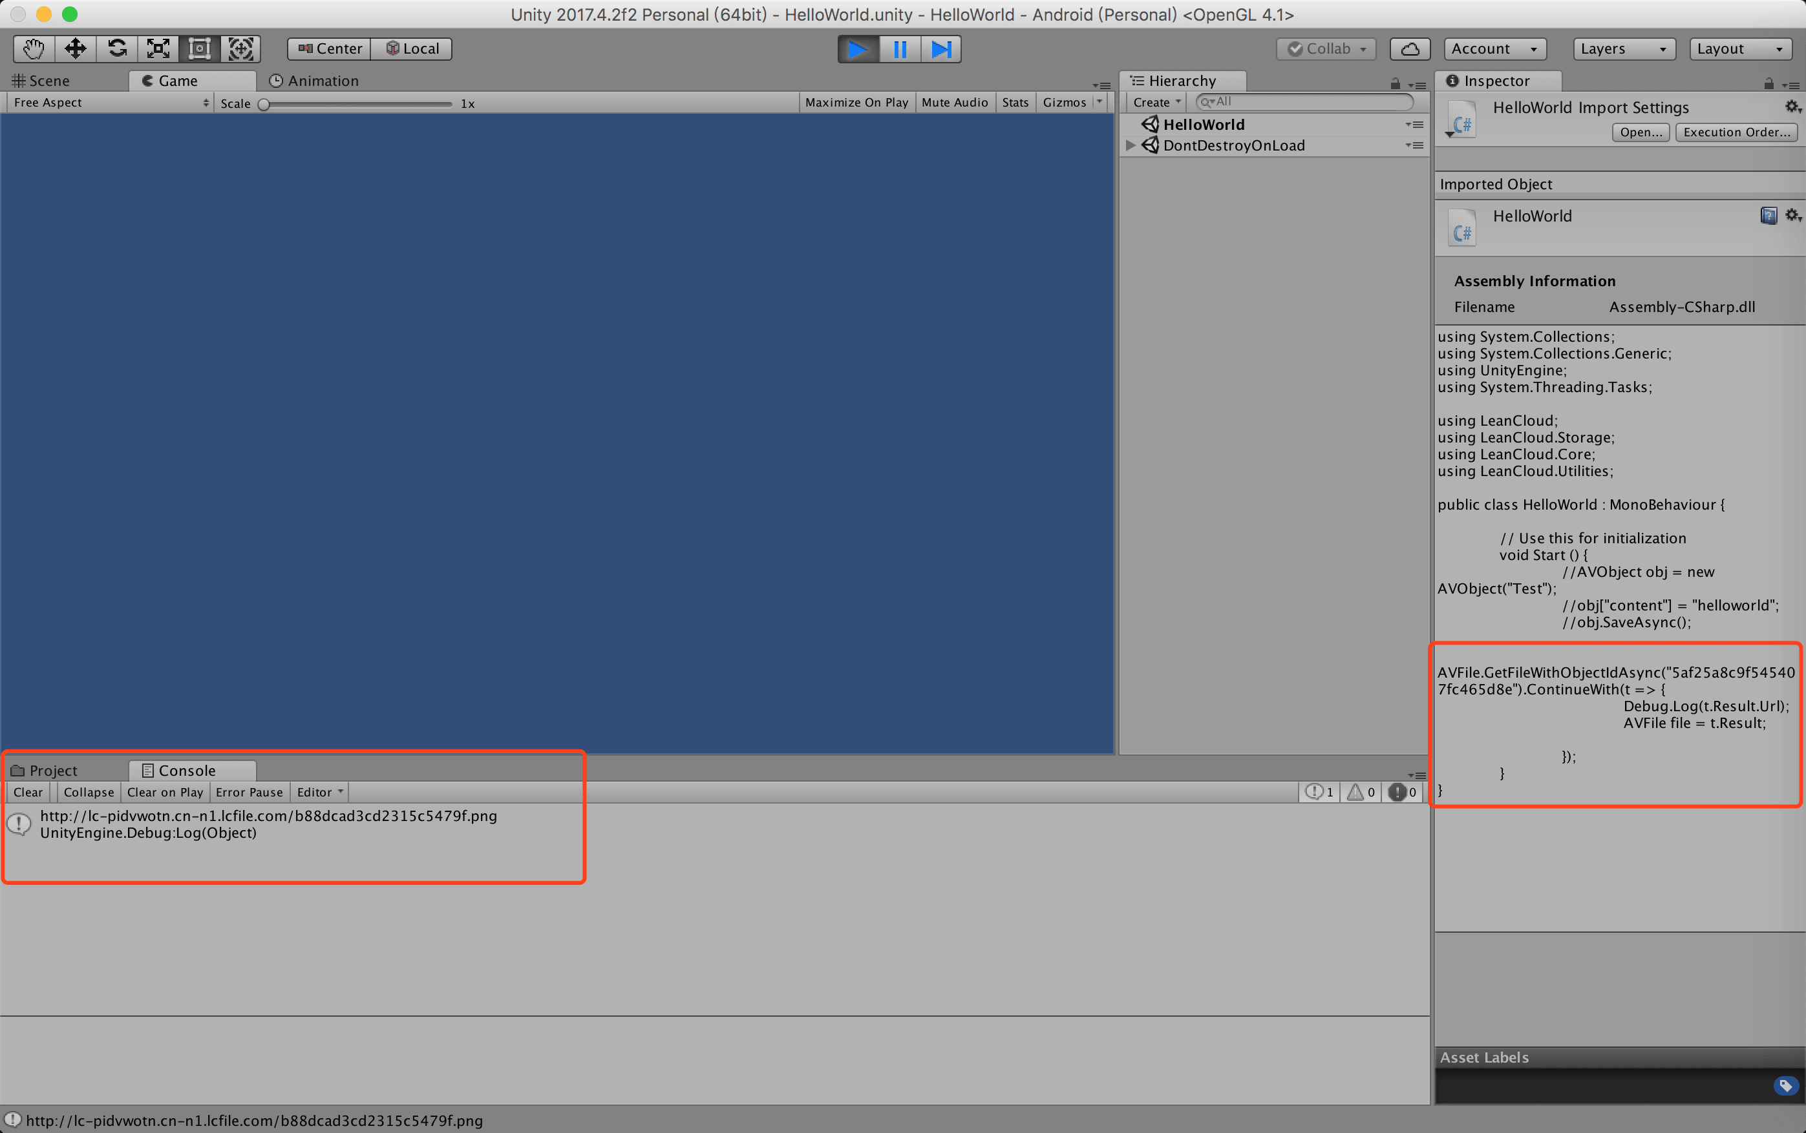Open the Free Aspect dropdown
The width and height of the screenshot is (1806, 1133).
(x=111, y=103)
